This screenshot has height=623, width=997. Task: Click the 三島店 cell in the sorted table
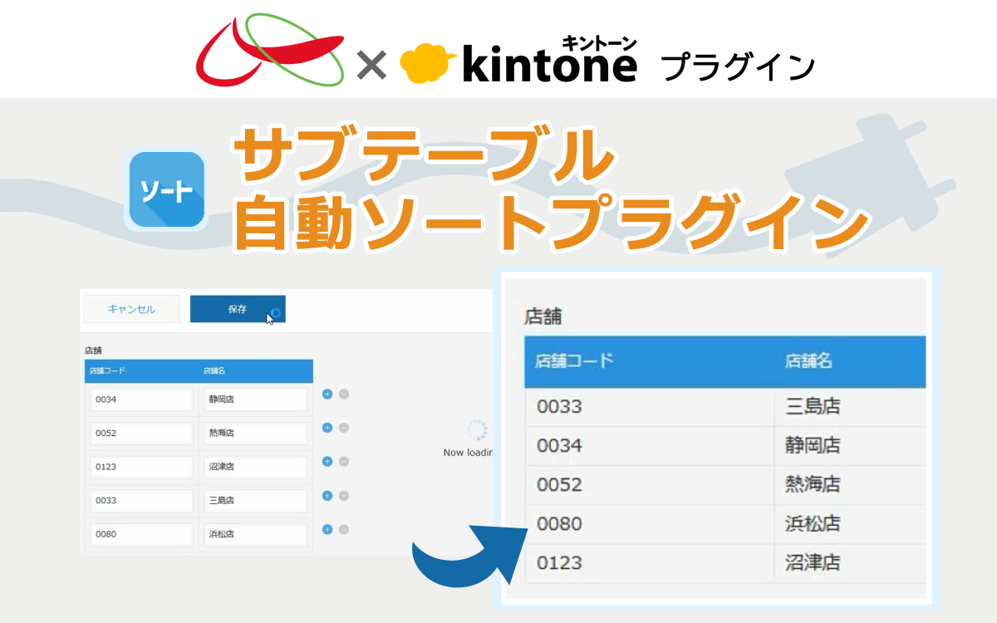click(850, 407)
